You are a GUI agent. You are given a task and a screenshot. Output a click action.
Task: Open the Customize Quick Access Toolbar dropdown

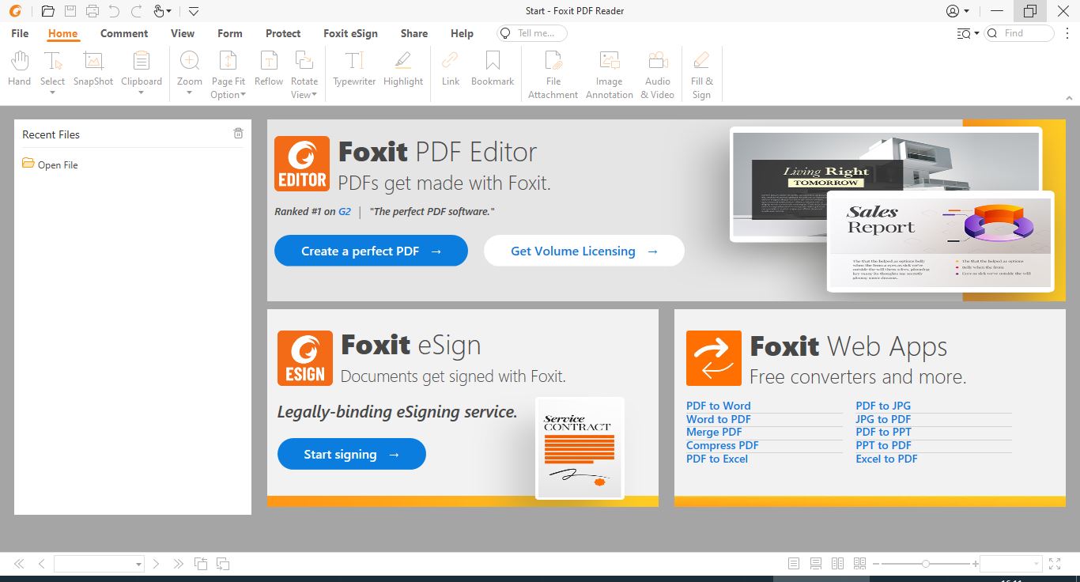[x=194, y=11]
